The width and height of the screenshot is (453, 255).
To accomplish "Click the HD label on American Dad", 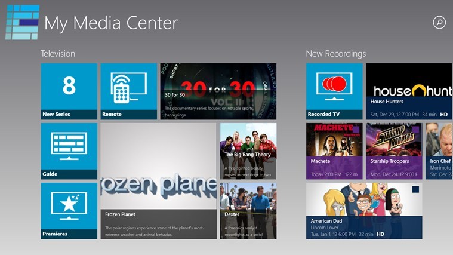I will click(x=381, y=234).
